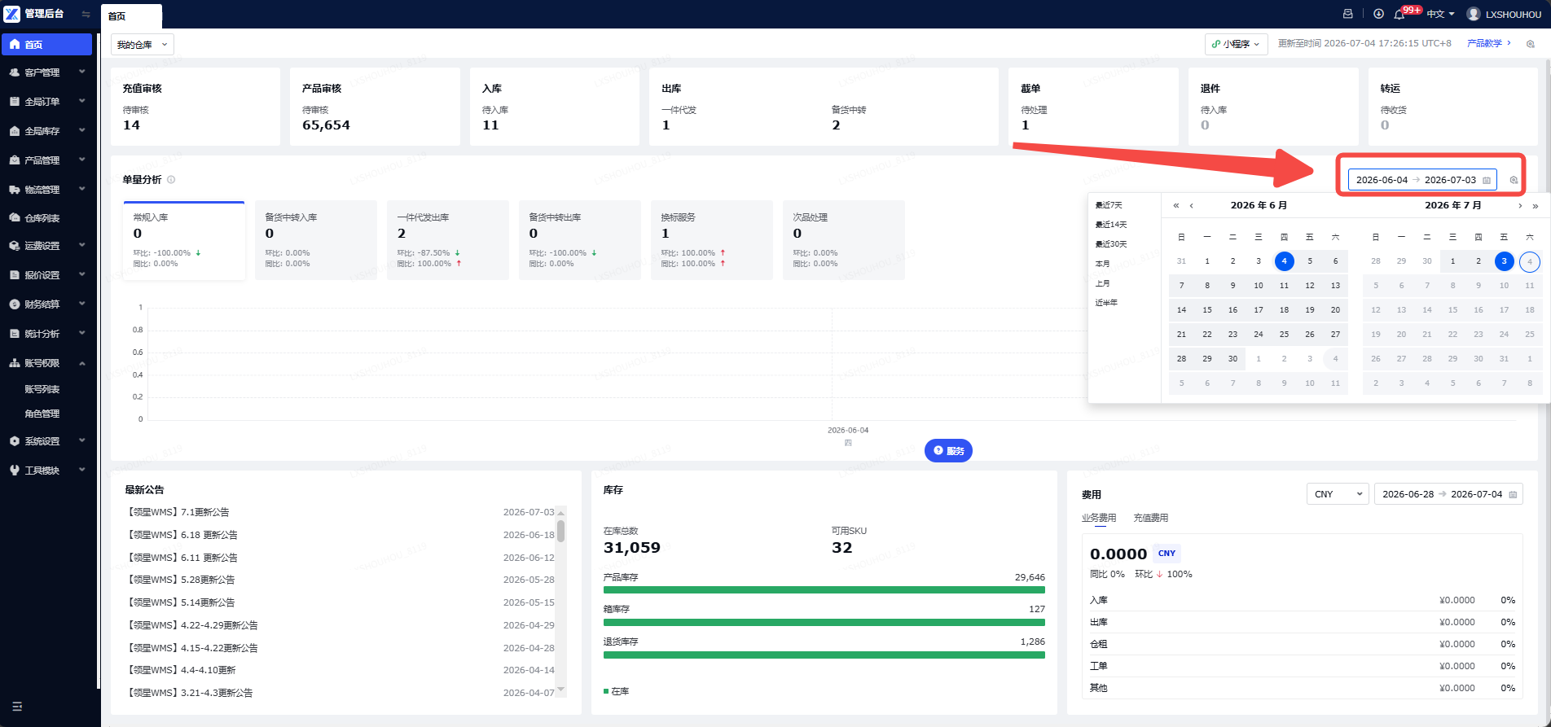Click the settings icon beside order date range
Screen dimensions: 1551x727
pos(1514,181)
